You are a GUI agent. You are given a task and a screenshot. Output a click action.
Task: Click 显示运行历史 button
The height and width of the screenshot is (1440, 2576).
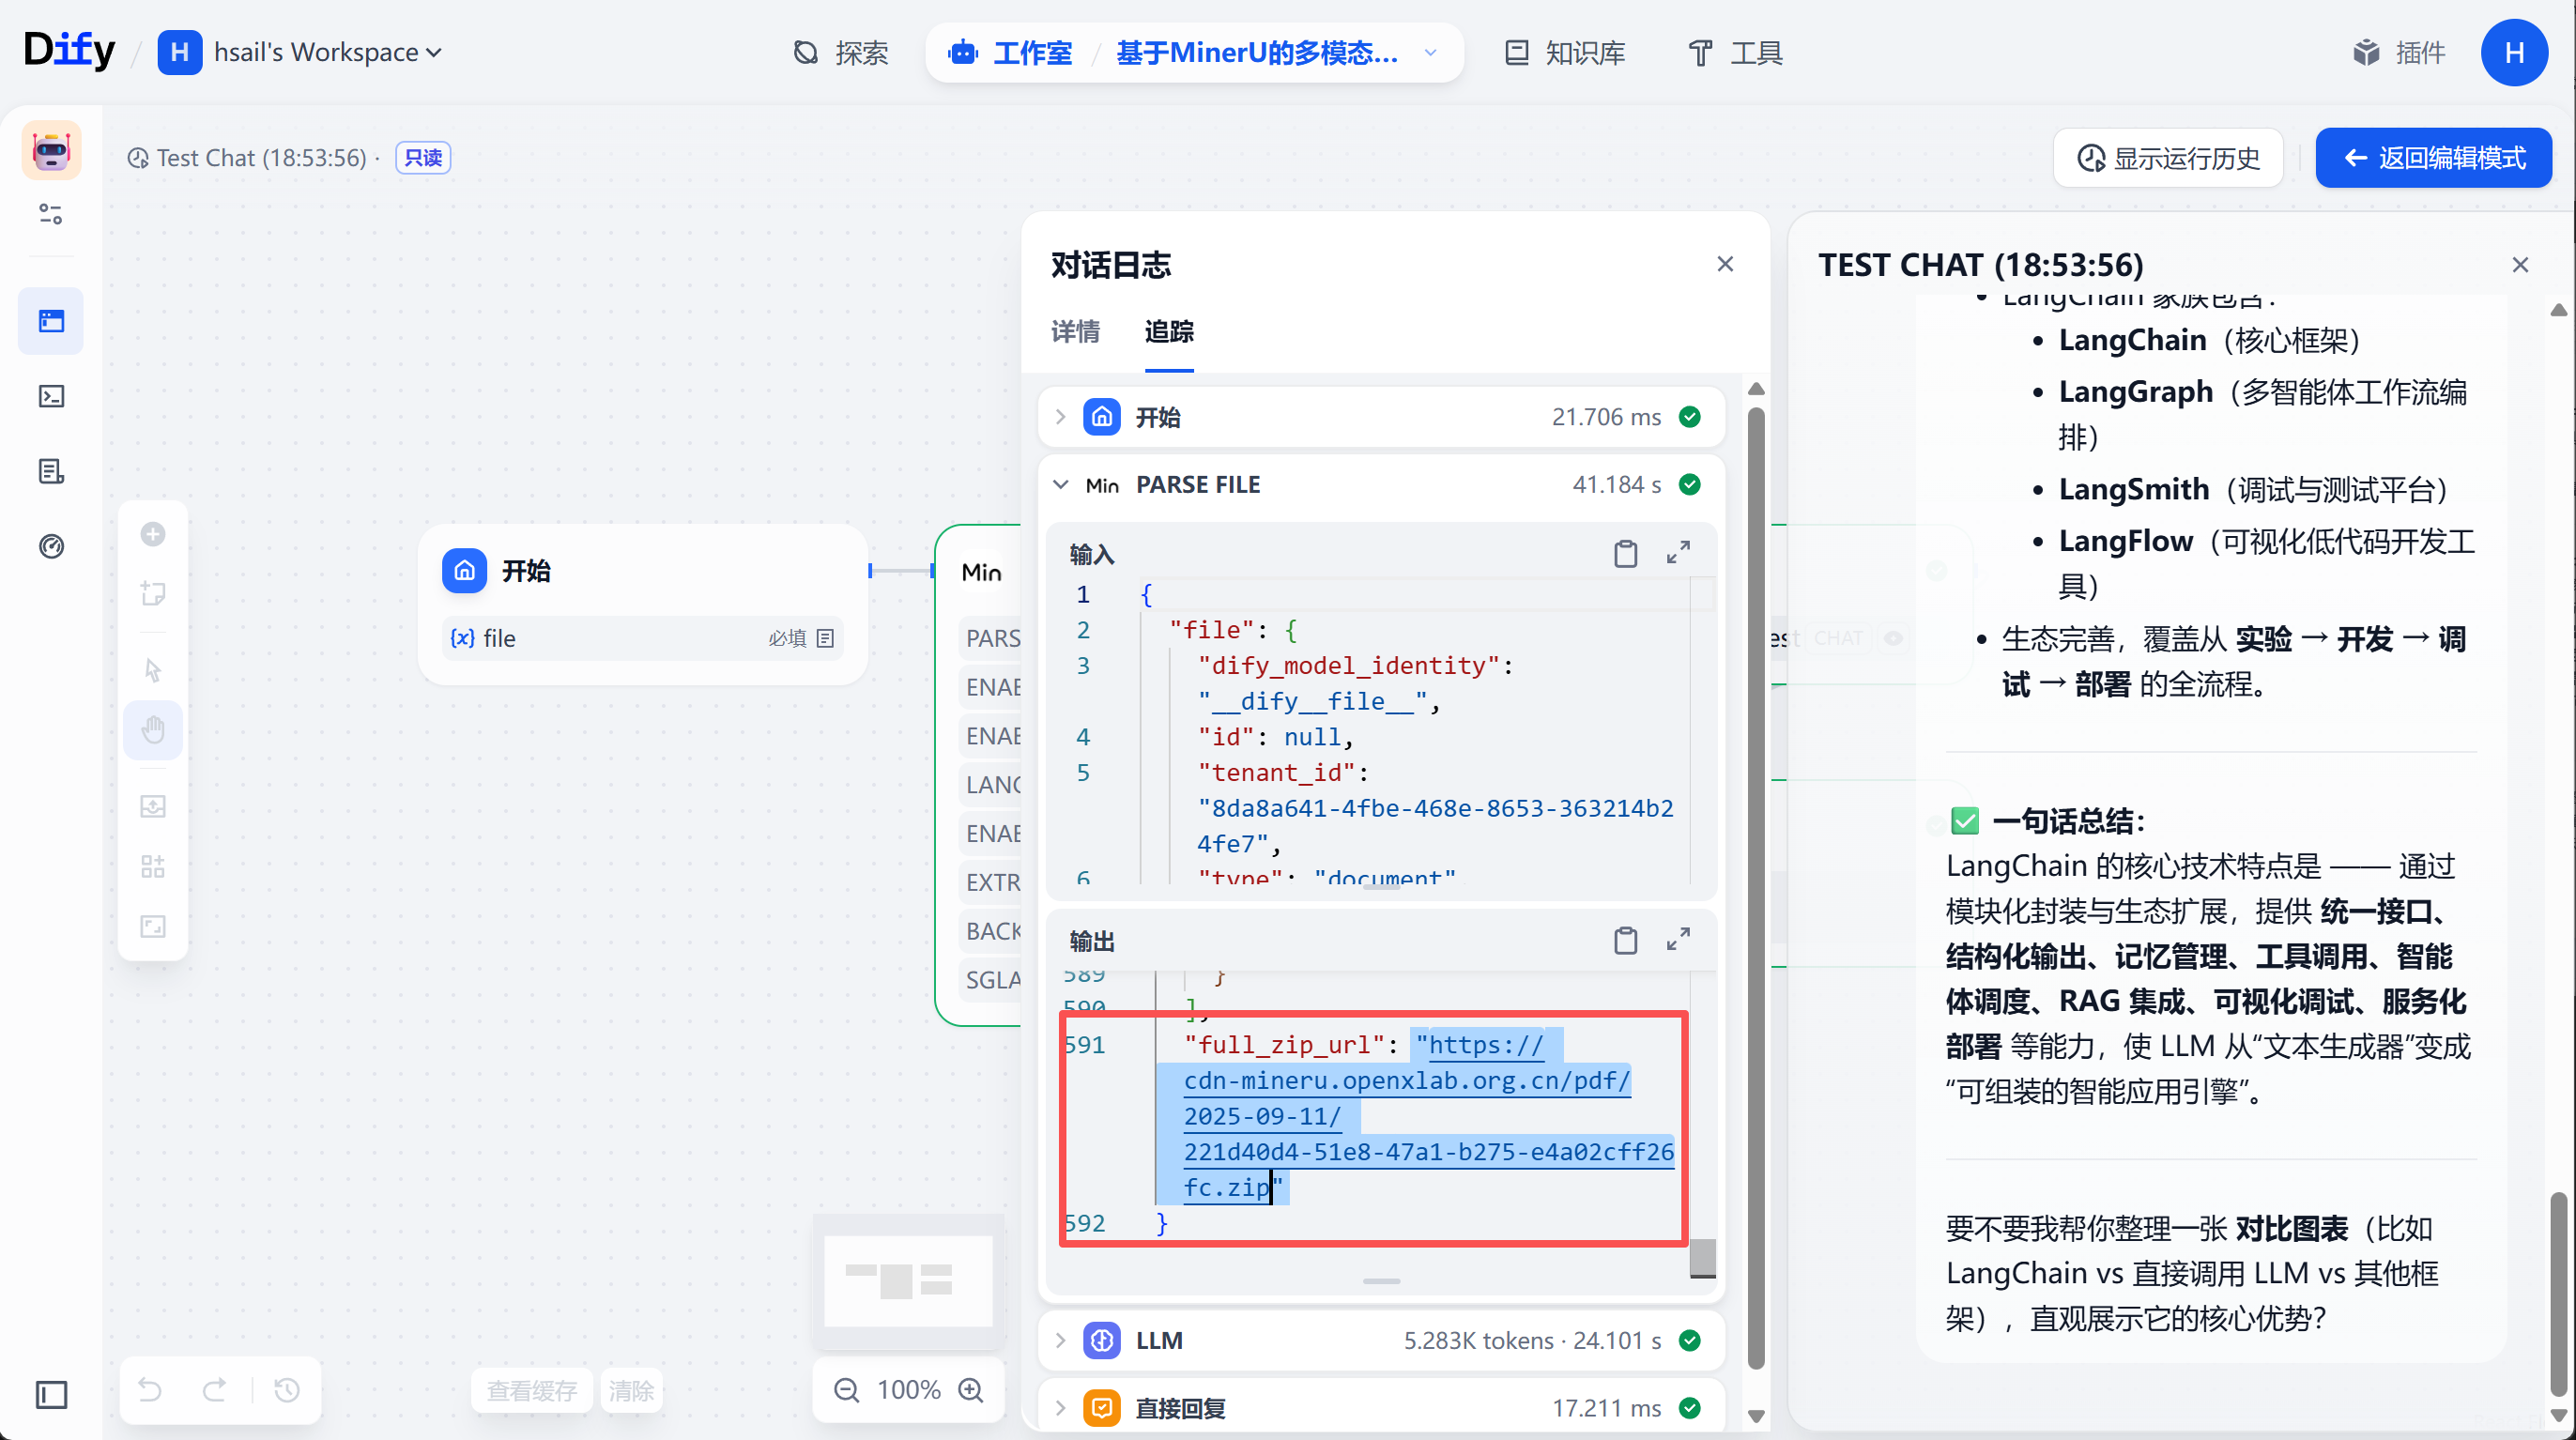coord(2168,158)
